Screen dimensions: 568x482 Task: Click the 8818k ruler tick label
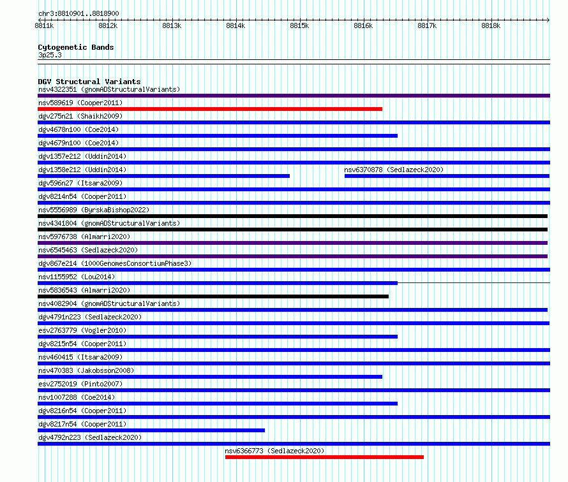pyautogui.click(x=491, y=26)
